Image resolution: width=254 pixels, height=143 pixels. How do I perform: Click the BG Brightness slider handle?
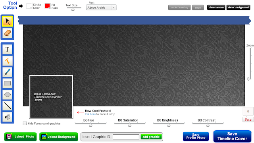[x=169, y=125]
